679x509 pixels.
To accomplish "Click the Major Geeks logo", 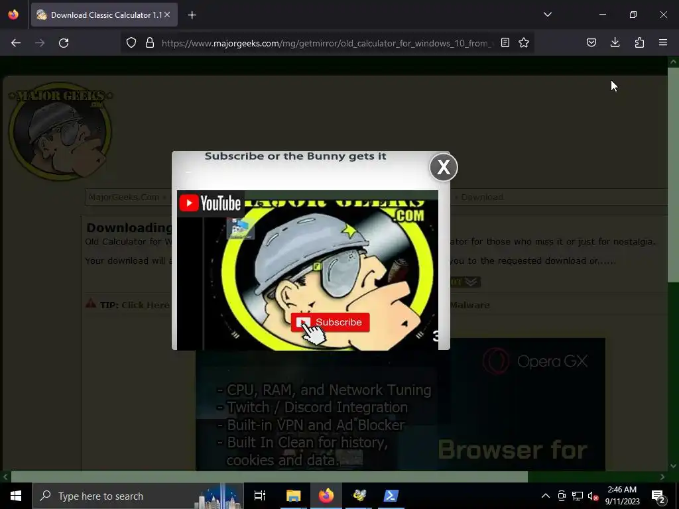I will (60, 131).
